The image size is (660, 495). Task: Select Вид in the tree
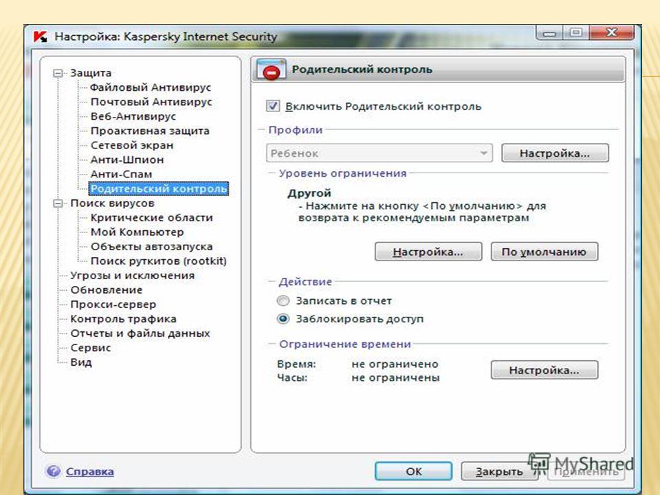[x=81, y=362]
